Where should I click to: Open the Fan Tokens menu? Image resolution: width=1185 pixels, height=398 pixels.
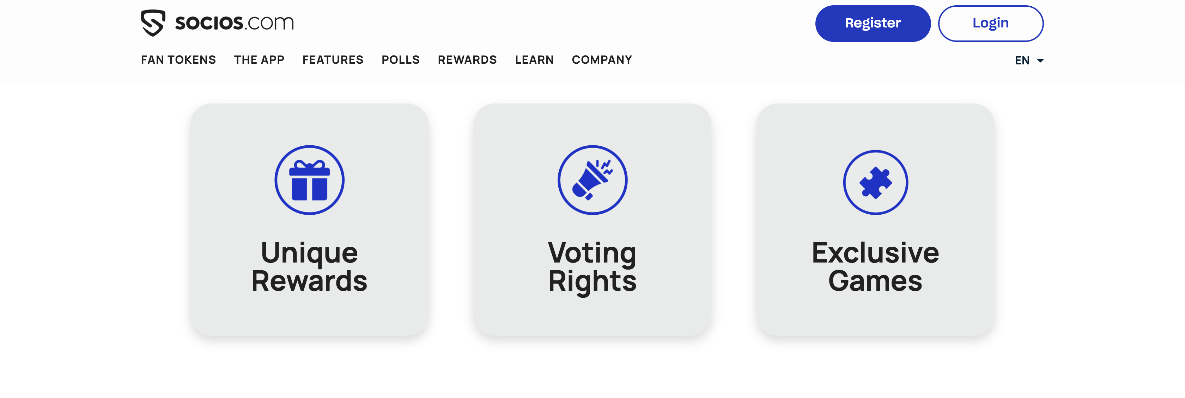click(178, 60)
